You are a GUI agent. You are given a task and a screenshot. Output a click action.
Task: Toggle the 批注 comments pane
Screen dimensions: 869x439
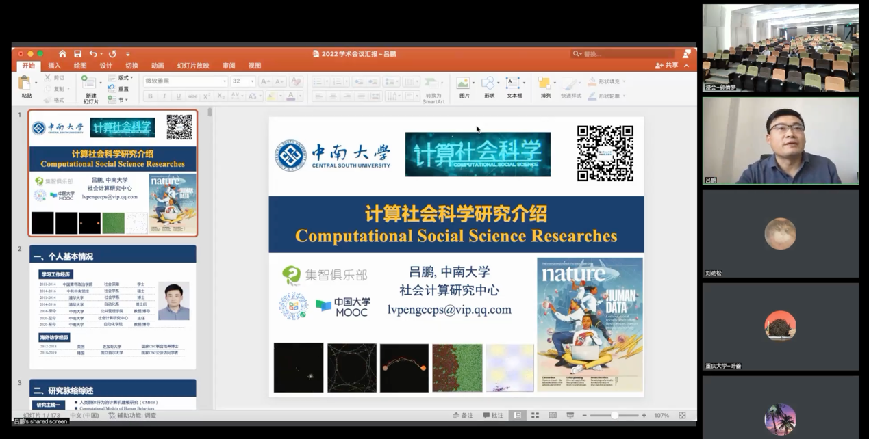tap(493, 416)
